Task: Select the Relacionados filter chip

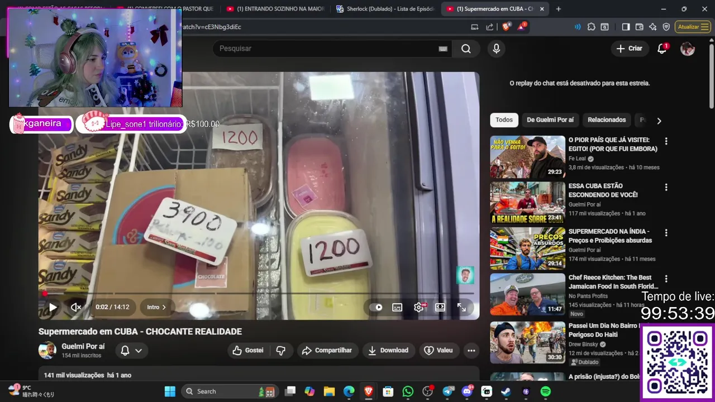Action: point(607,120)
